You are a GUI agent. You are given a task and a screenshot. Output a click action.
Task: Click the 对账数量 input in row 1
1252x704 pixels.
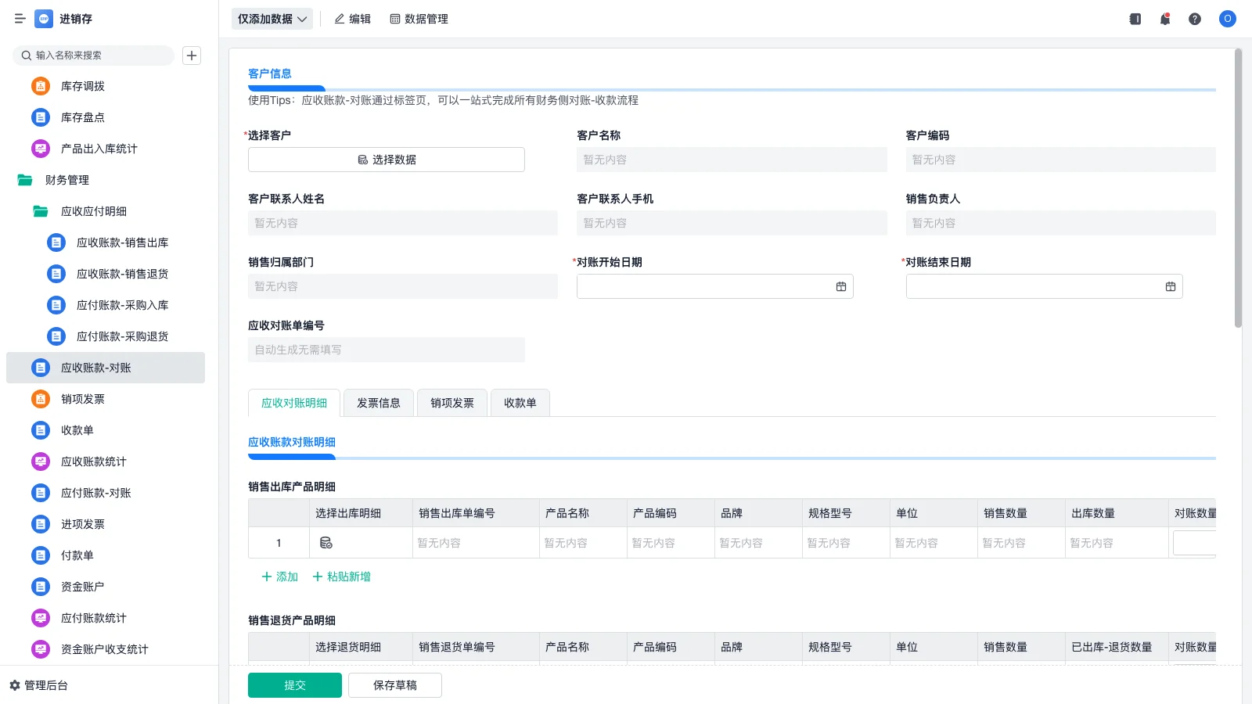pos(1194,543)
